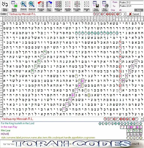Viewport: 144px width, 148px height.
Task: Click the row 22 header in the matrix
Action: [x=1, y=114]
